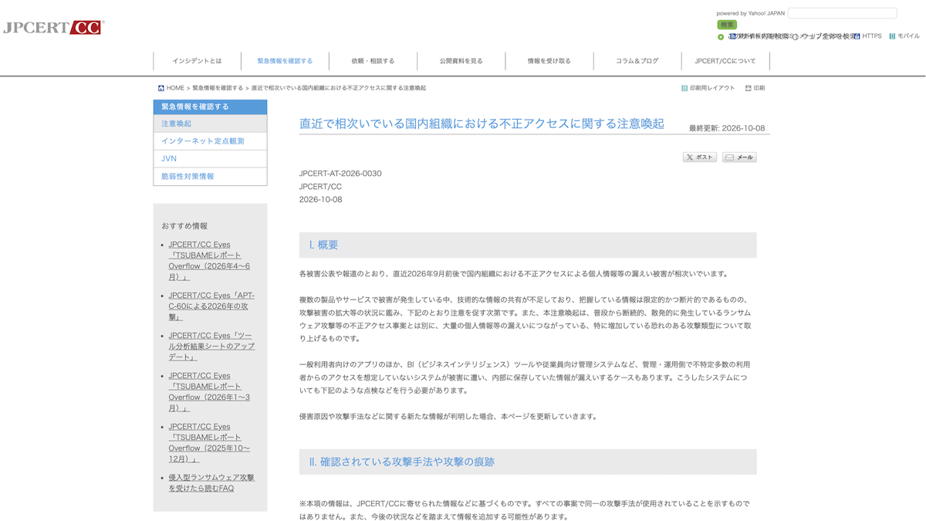
Task: Open the 依頼・相談する menu
Action: tap(373, 61)
